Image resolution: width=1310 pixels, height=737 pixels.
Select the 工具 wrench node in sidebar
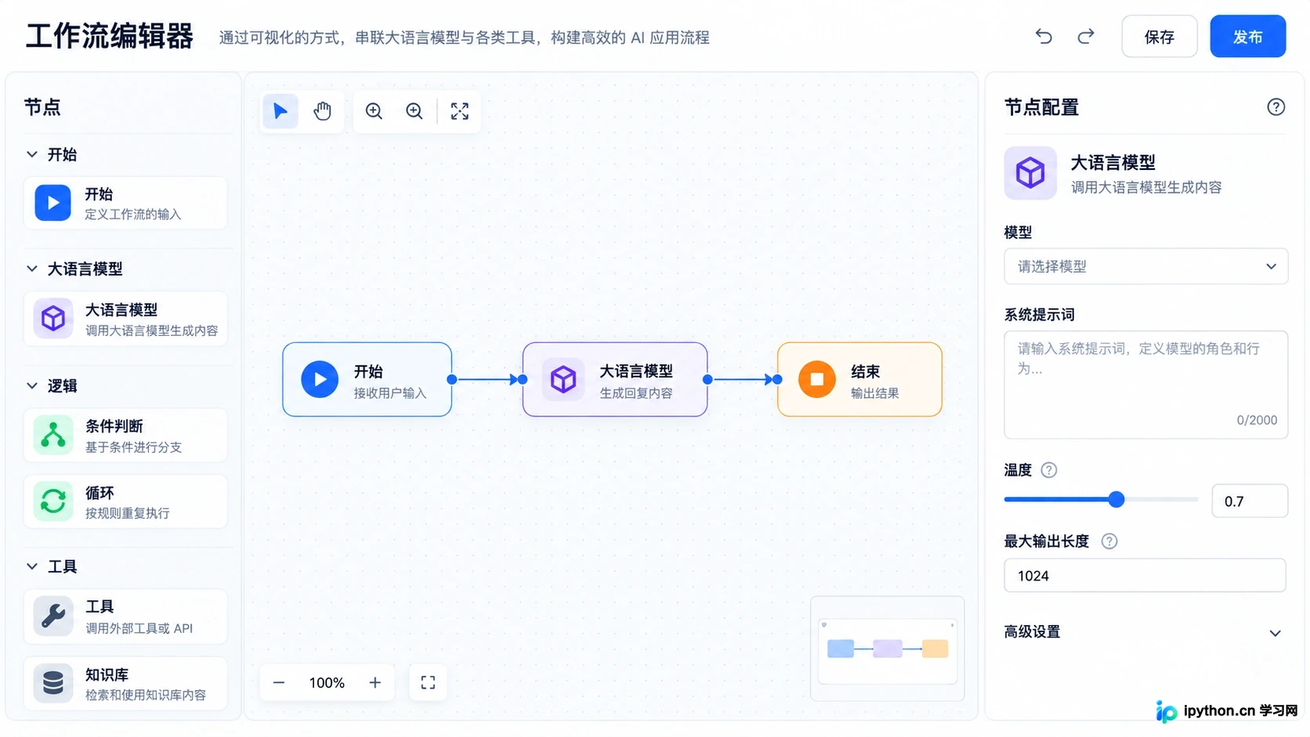click(x=125, y=616)
